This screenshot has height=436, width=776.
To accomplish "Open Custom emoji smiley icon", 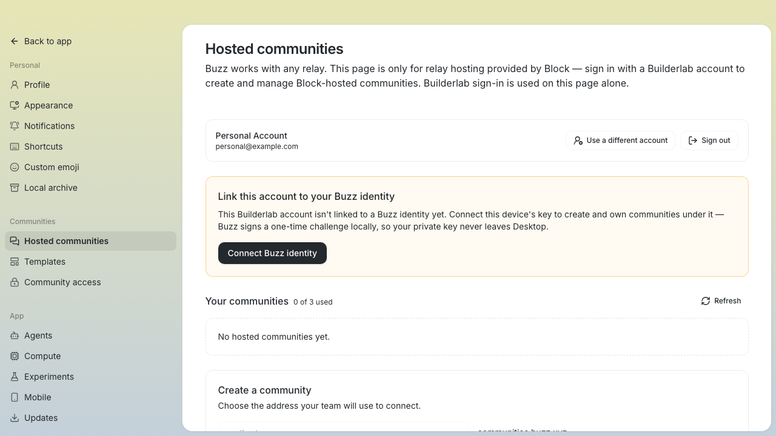I will (x=15, y=167).
